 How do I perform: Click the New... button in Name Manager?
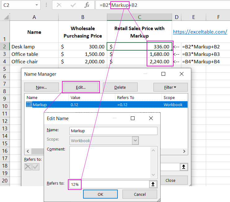[x=41, y=87]
